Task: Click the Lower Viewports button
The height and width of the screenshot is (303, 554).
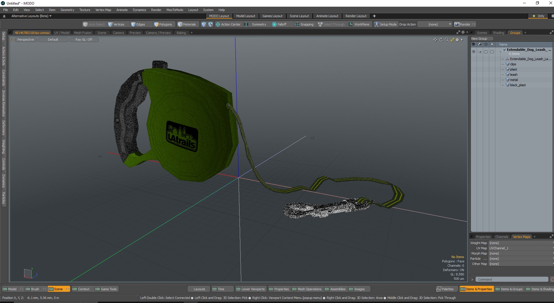Action: click(250, 289)
